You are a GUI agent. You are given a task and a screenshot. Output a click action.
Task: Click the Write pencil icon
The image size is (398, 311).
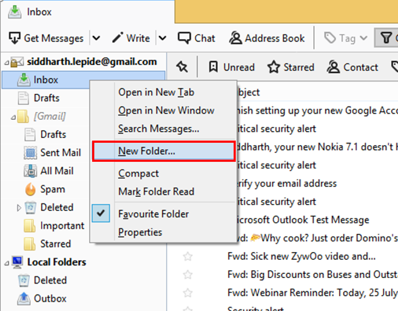click(118, 38)
